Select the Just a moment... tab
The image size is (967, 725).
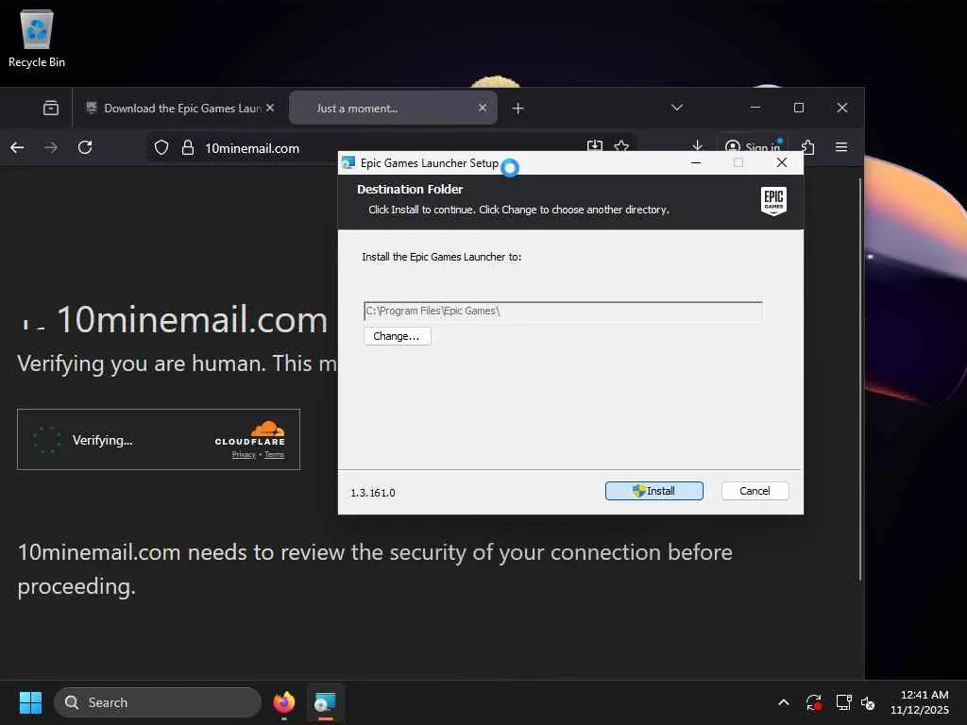tap(393, 109)
